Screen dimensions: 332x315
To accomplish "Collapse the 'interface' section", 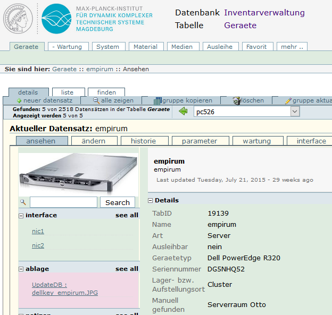I will coord(21,216).
